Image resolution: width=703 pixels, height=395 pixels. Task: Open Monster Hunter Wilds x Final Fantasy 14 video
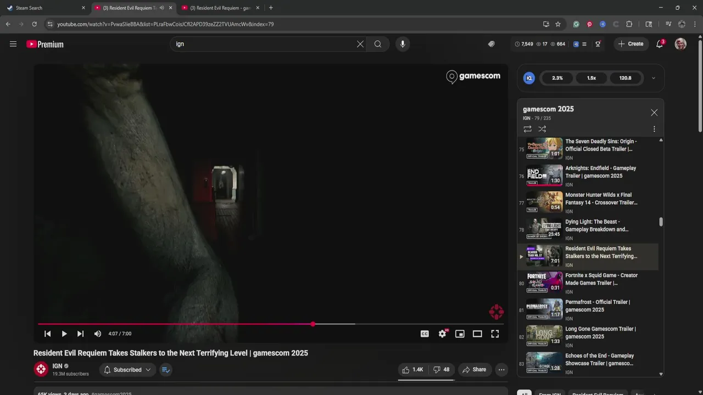[x=588, y=202]
